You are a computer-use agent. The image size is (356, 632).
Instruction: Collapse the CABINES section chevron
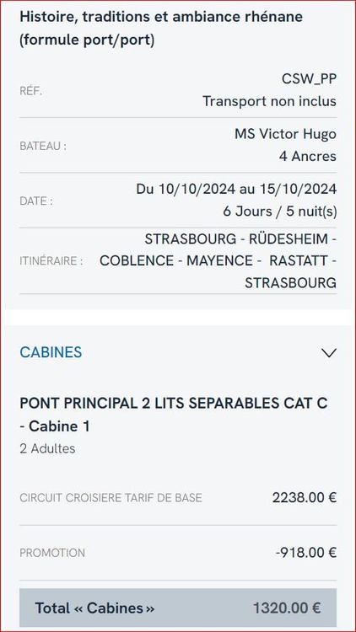[328, 353]
